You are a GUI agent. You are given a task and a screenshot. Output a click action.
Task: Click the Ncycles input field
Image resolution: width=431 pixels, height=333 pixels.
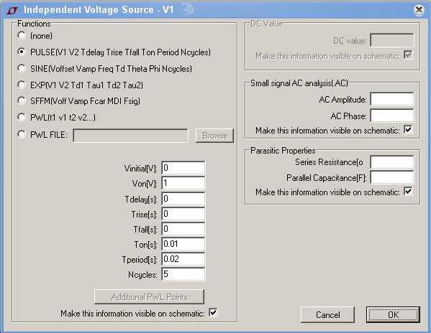click(183, 274)
